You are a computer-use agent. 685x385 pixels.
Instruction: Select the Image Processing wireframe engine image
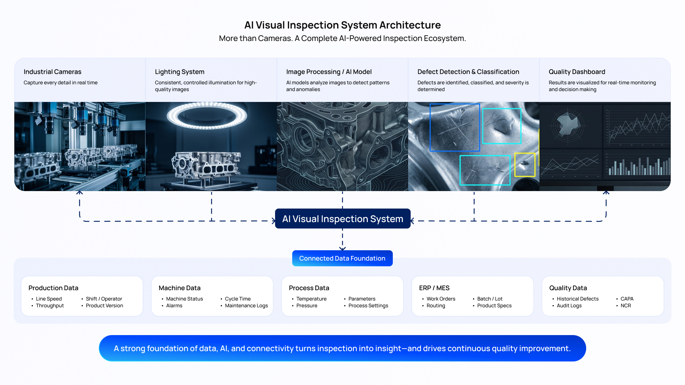click(342, 146)
